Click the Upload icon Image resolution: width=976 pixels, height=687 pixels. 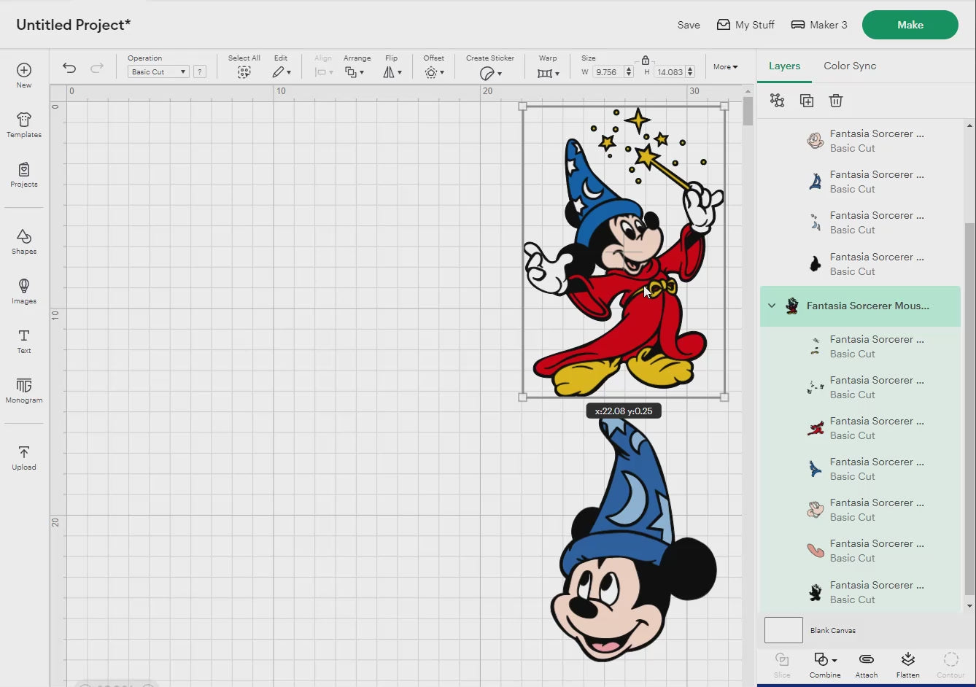coord(24,457)
